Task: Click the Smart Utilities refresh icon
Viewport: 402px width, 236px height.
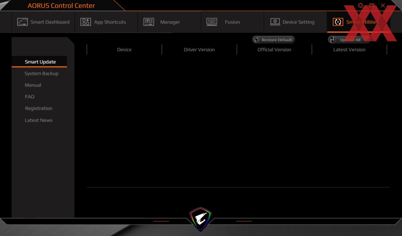Action: (338, 22)
